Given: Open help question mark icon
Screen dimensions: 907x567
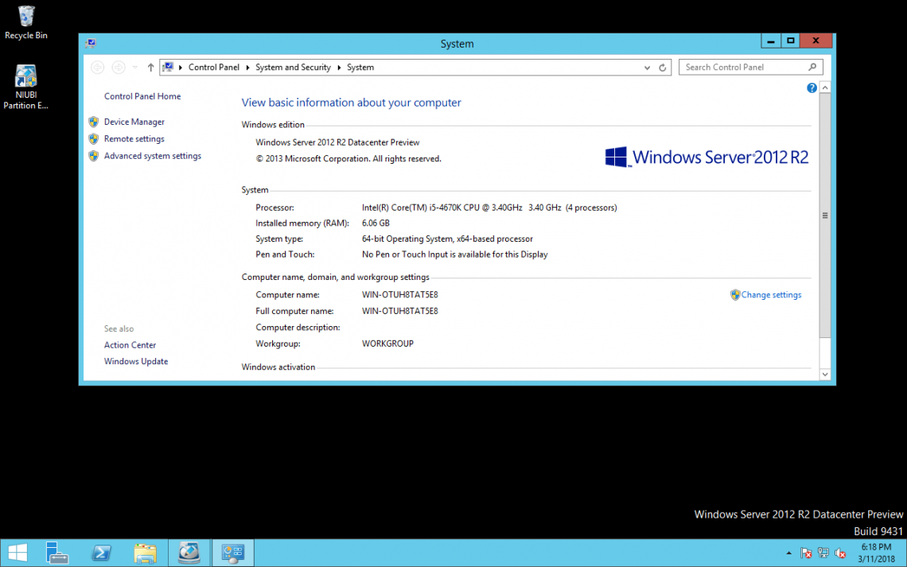Looking at the screenshot, I should (812, 87).
